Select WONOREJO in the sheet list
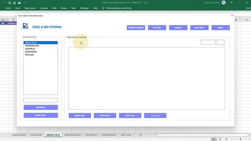 pyautogui.click(x=40, y=49)
